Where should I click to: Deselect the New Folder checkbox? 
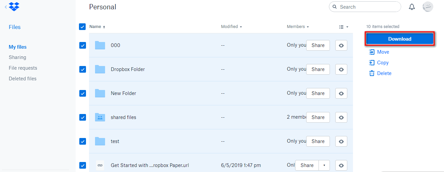[83, 93]
